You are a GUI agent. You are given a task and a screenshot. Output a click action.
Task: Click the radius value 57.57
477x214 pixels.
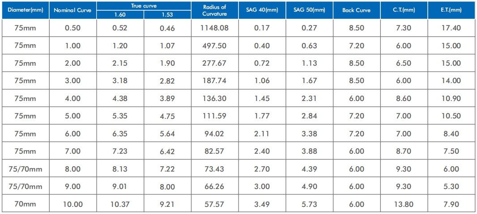tap(214, 204)
